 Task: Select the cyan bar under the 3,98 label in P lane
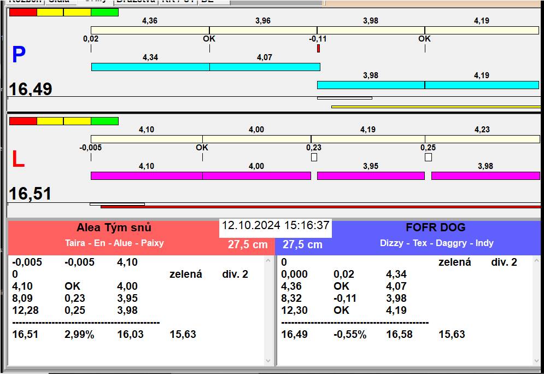click(371, 85)
